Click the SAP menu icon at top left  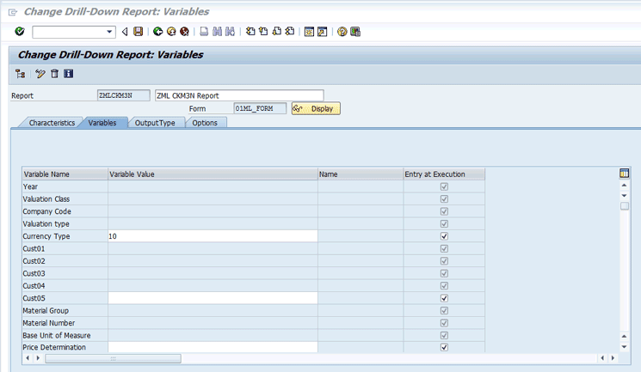click(x=12, y=12)
